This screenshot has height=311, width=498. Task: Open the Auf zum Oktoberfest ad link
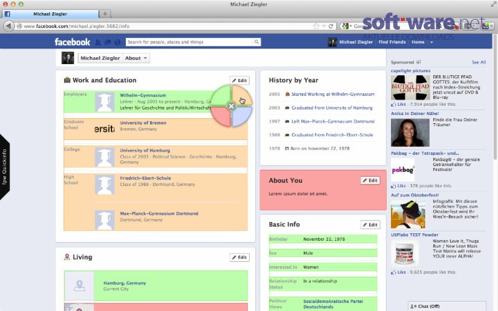[x=415, y=195]
